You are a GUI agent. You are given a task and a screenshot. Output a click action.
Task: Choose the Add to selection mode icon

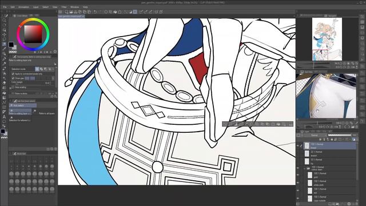point(41,69)
